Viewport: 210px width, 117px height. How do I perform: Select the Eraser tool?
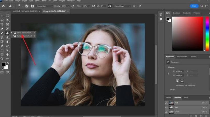tap(8, 37)
